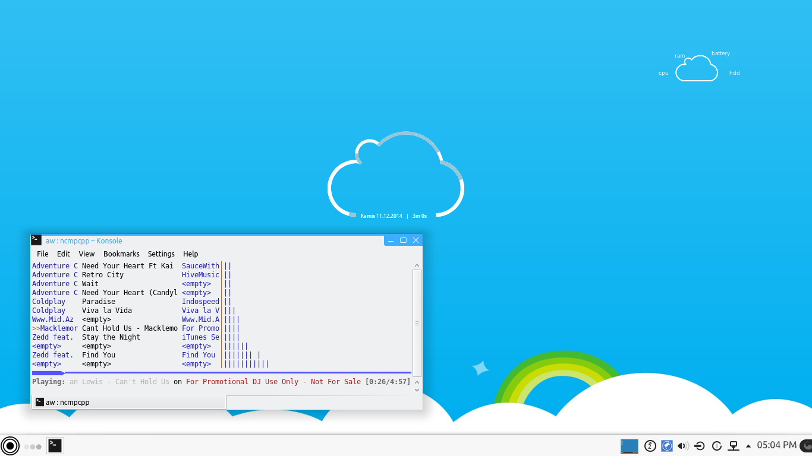Open the update notifier tray icon
This screenshot has width=812, height=456.
[x=650, y=446]
